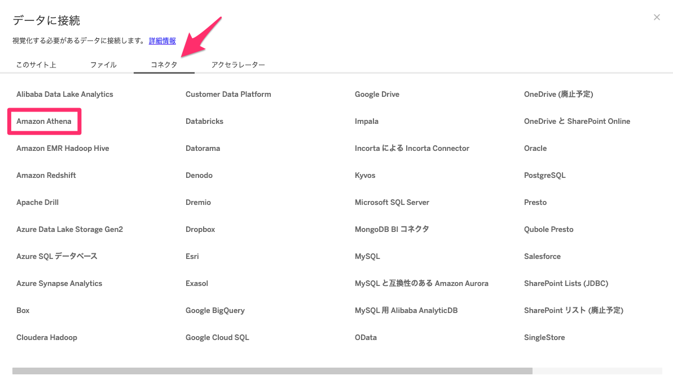Screen dimensions: 673x389
Task: Open the 詳細情報 link
Action: pos(162,41)
